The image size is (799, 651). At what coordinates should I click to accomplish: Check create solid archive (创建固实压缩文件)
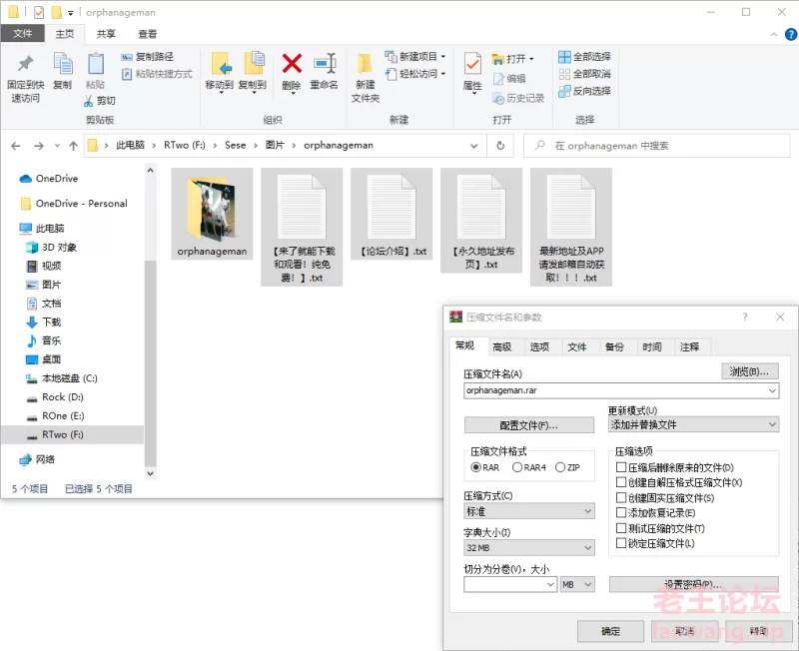621,497
